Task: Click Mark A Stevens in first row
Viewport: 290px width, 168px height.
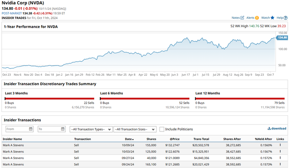Action: [13, 145]
